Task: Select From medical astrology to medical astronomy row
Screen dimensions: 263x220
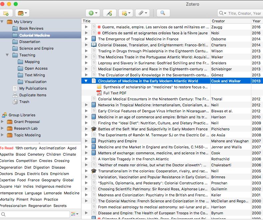Action: click(x=172, y=207)
